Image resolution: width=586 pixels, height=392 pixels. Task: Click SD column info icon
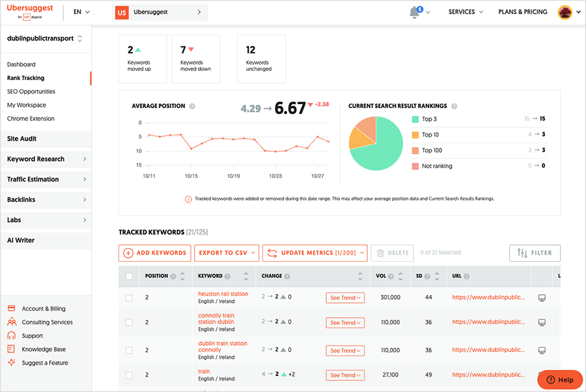pyautogui.click(x=427, y=276)
